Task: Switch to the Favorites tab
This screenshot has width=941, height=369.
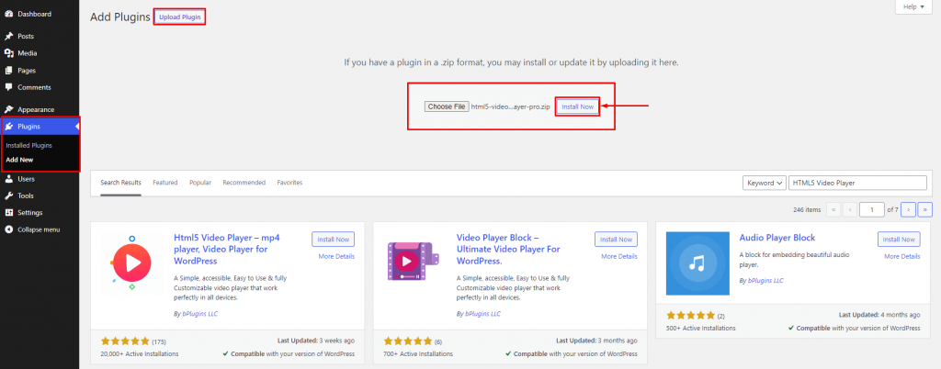Action: [289, 183]
